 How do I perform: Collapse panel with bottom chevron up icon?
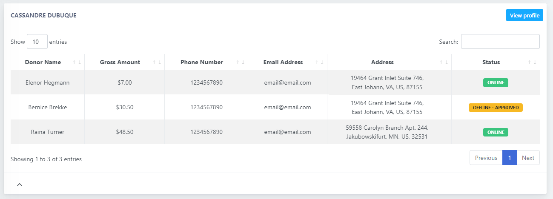[x=20, y=184]
